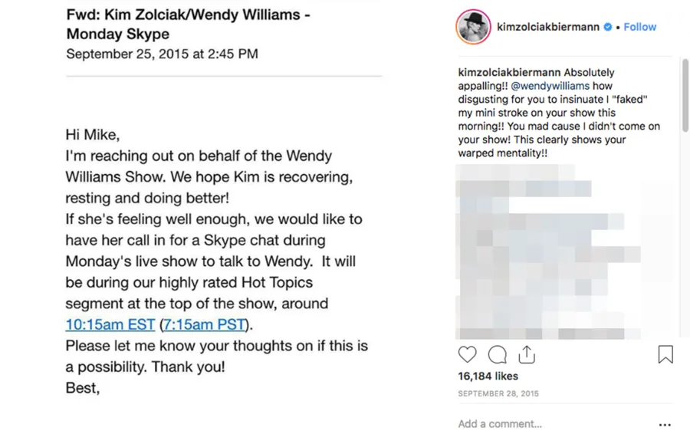Click the 10:15am EST hyperlink
Viewport: 690px width, 444px height.
pos(110,324)
